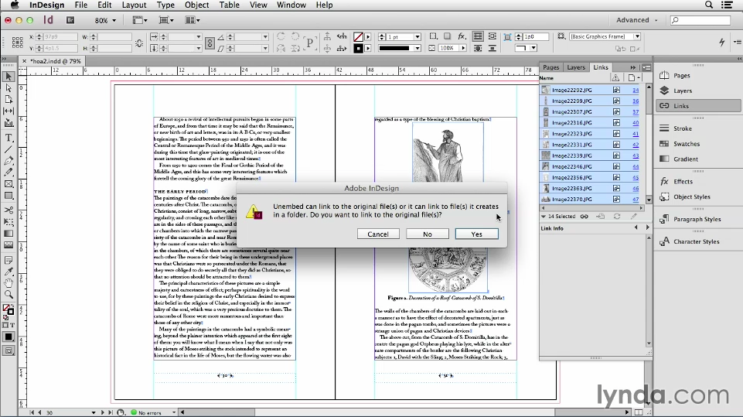Select the Pencil tool
The width and height of the screenshot is (743, 417).
[x=9, y=173]
